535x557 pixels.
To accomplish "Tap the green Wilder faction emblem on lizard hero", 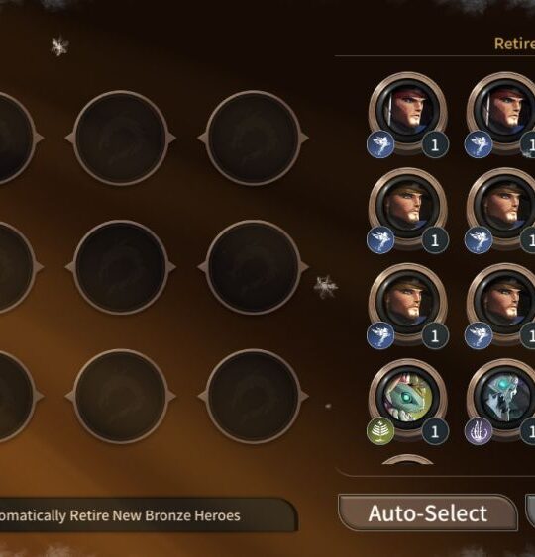I will click(380, 431).
